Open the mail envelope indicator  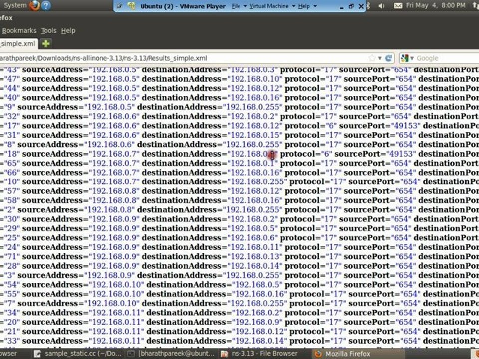pos(398,6)
